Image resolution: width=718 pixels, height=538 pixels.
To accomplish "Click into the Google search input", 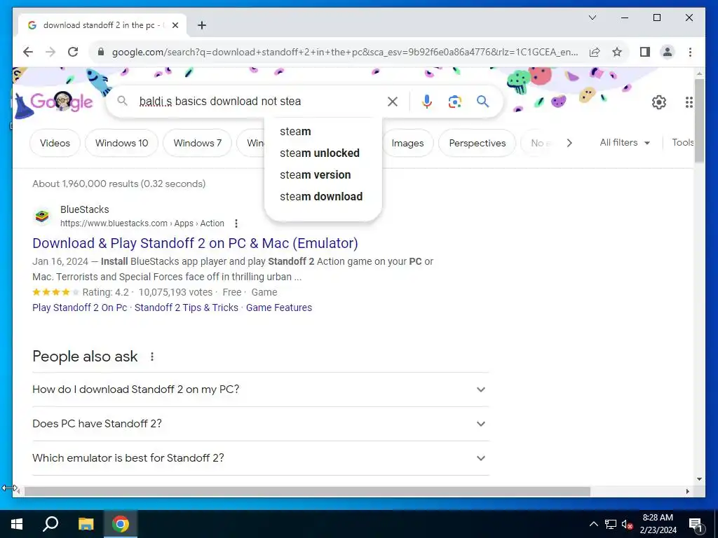I will click(259, 102).
